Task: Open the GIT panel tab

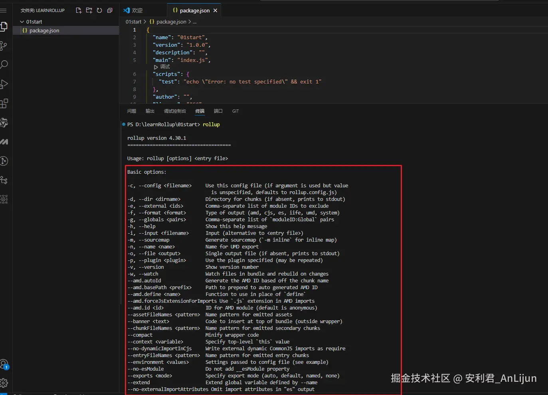Action: tap(235, 111)
